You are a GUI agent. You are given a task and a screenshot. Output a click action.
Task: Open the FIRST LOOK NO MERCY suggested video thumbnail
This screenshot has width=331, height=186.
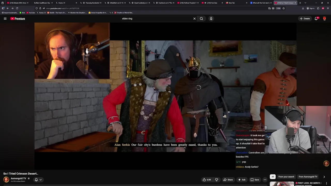[x=282, y=184]
